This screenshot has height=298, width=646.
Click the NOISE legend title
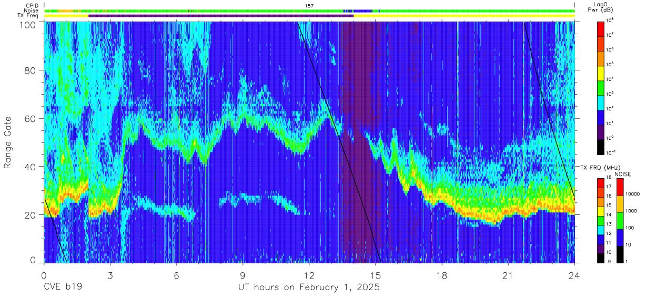pos(622,173)
